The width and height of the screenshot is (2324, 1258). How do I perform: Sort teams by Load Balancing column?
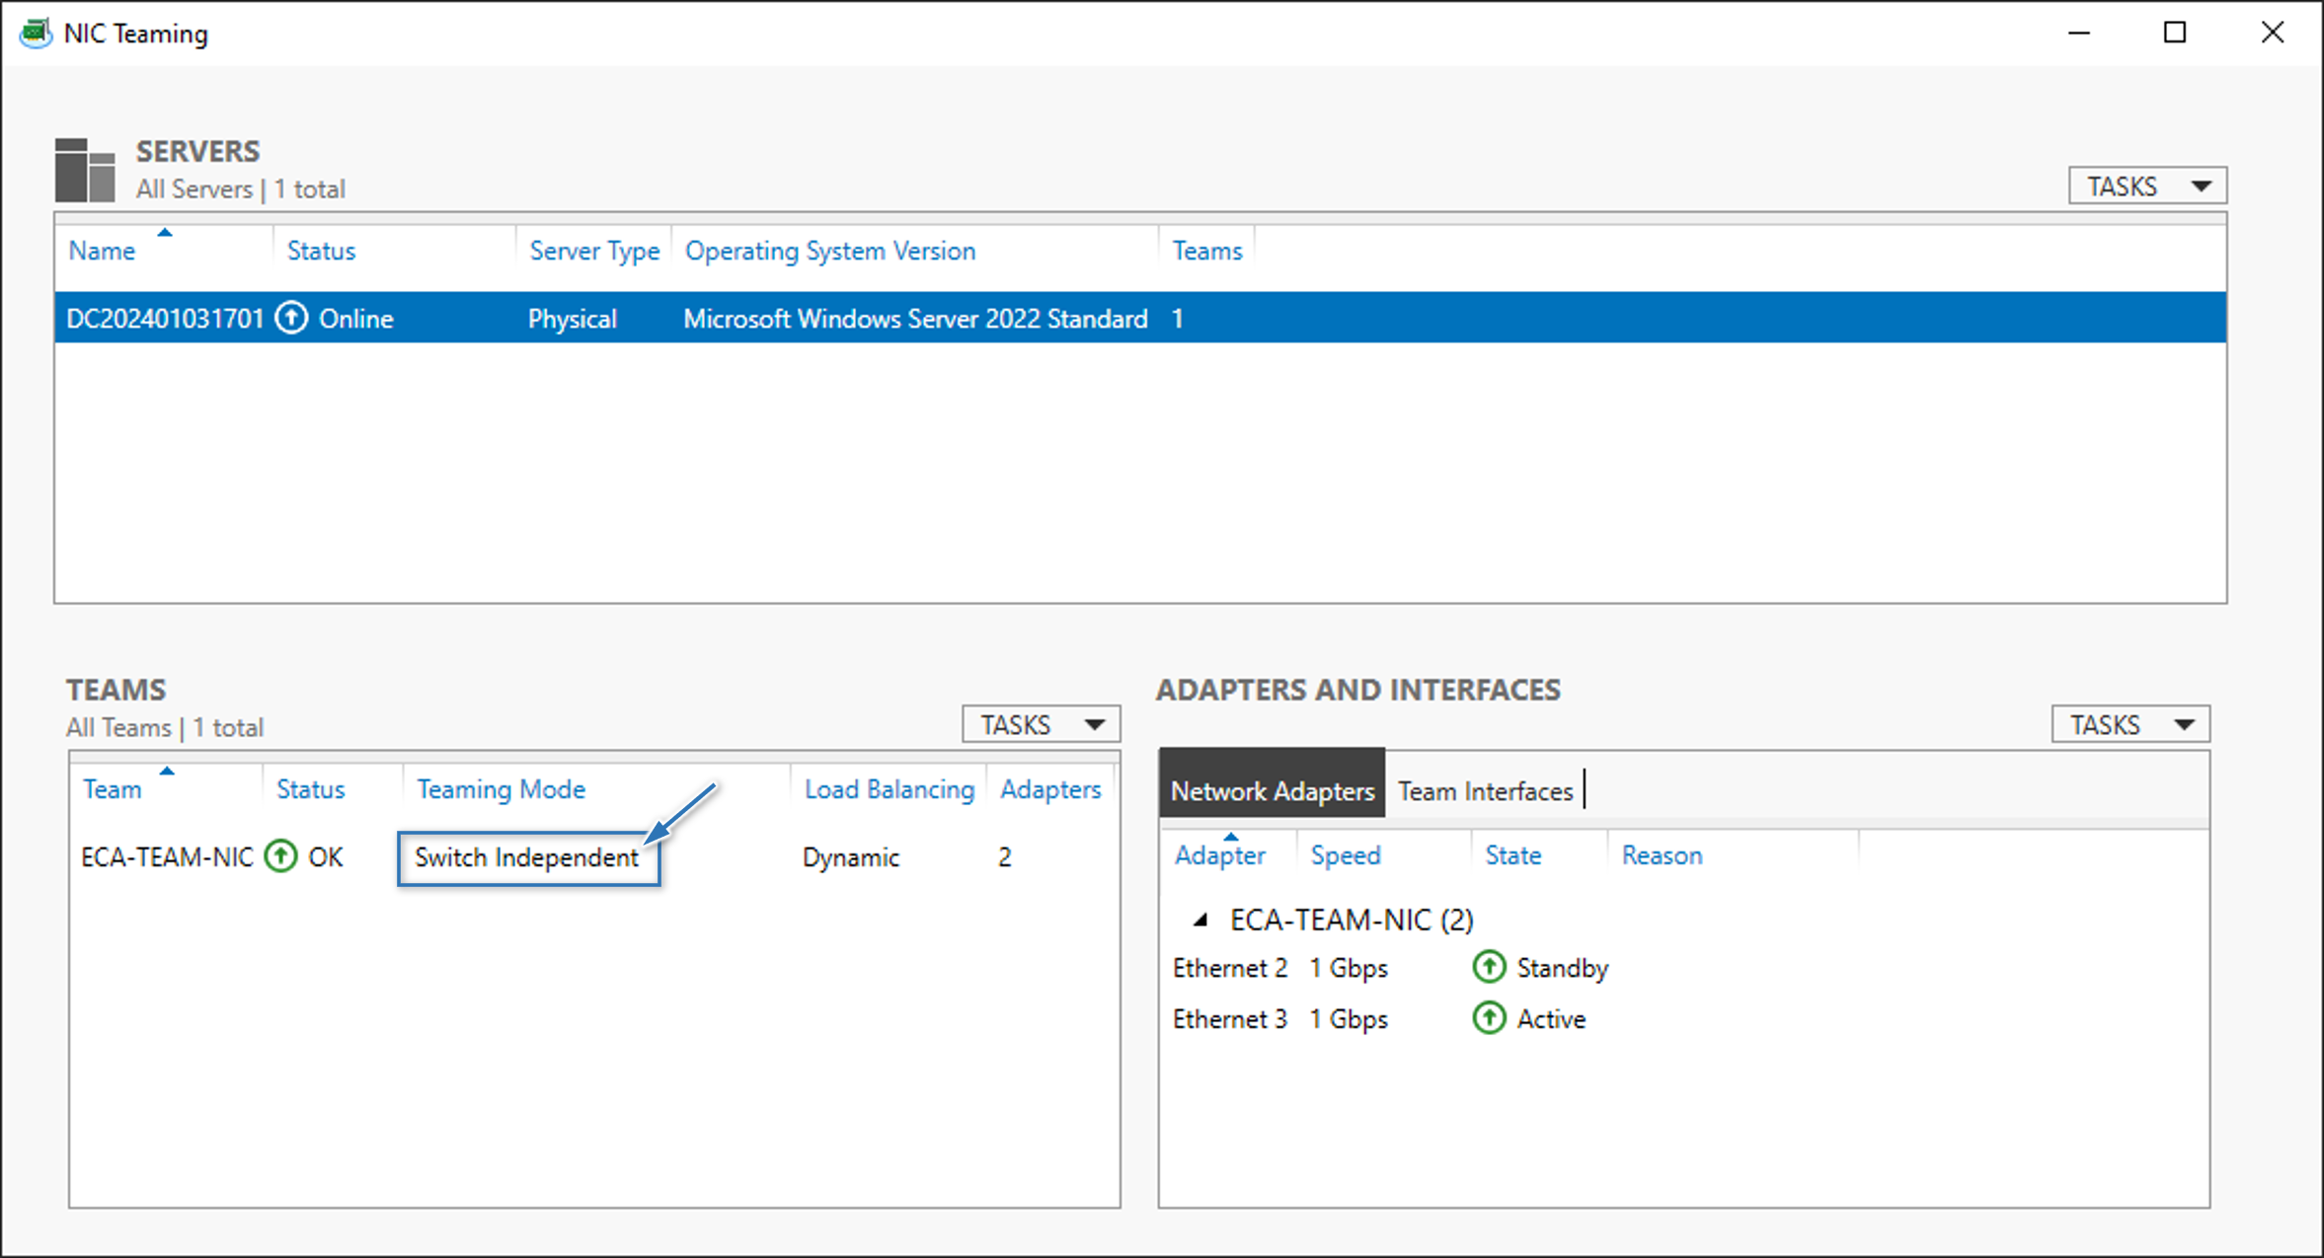(x=889, y=789)
